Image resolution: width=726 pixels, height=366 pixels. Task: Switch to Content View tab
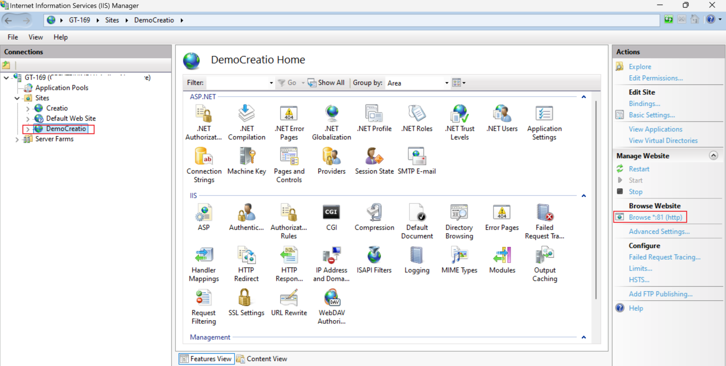[x=266, y=358]
